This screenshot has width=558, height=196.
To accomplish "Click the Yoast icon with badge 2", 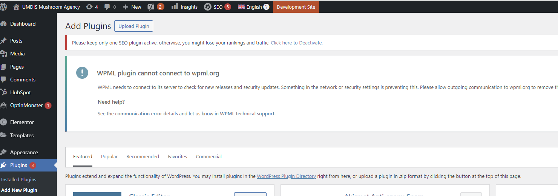I will (x=150, y=7).
